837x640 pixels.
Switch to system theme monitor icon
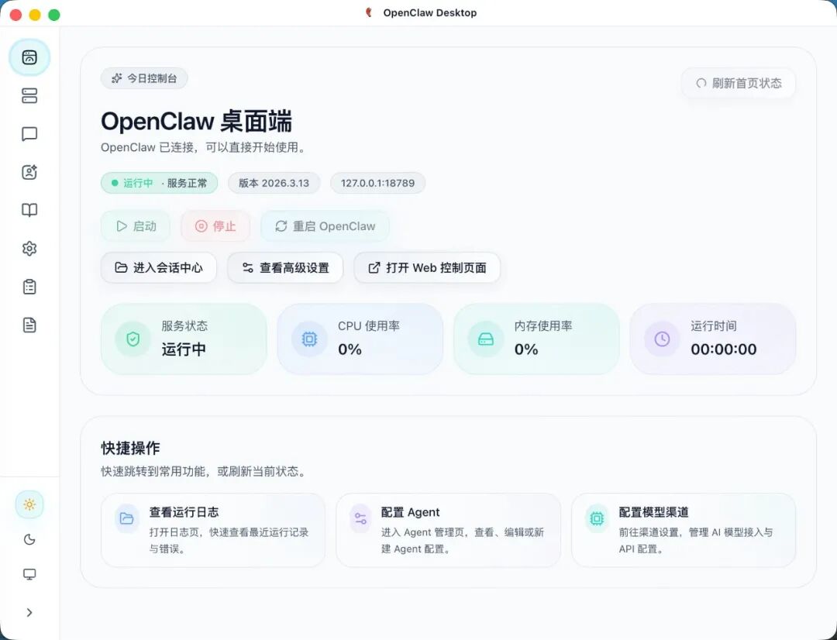click(x=29, y=574)
